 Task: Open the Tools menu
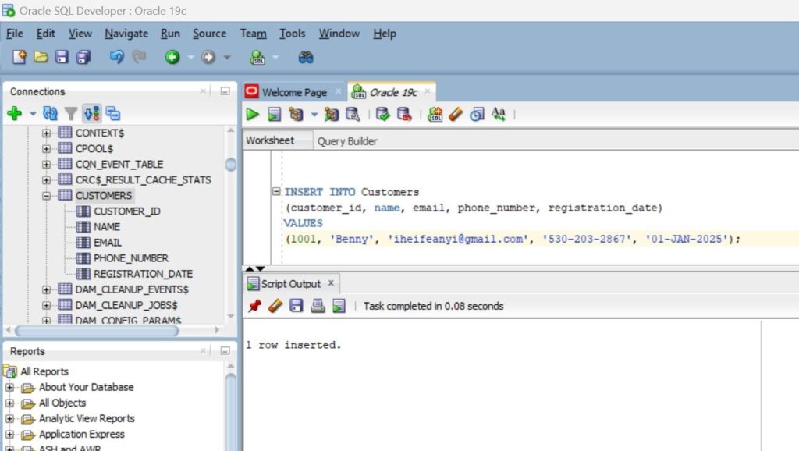(x=292, y=34)
